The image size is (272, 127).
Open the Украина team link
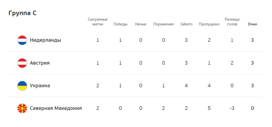pos(40,86)
